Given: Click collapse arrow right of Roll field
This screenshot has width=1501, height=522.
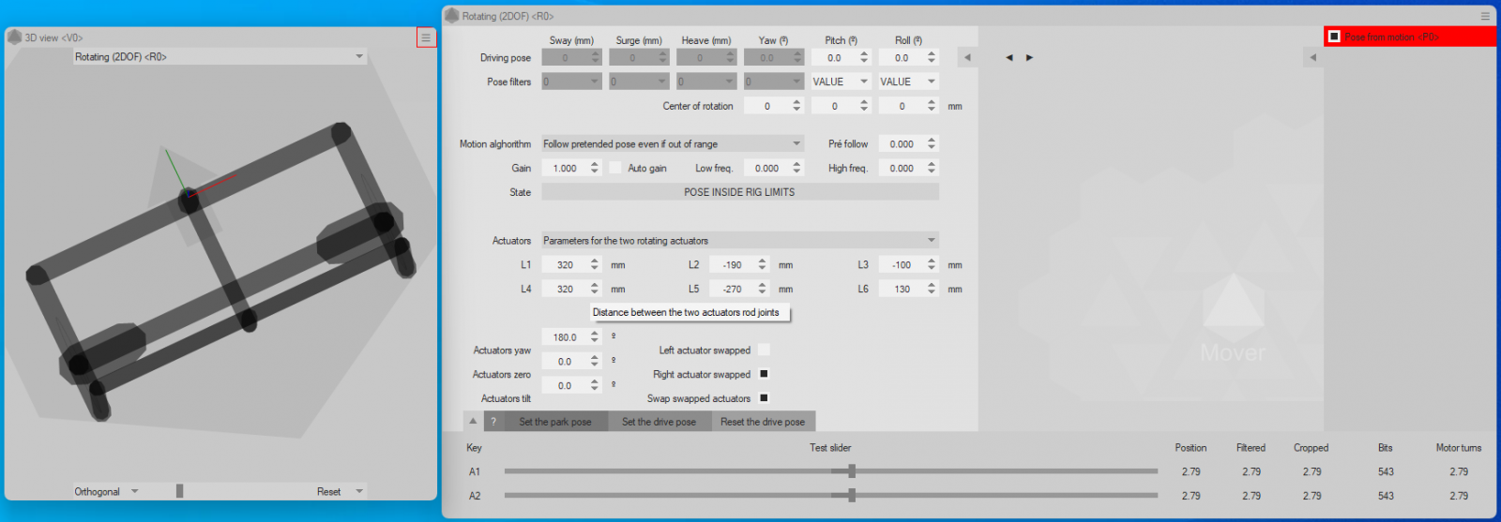Looking at the screenshot, I should 967,58.
